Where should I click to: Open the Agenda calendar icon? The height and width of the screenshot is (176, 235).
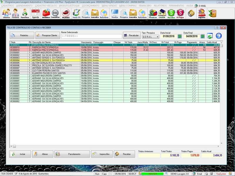click(x=36, y=13)
